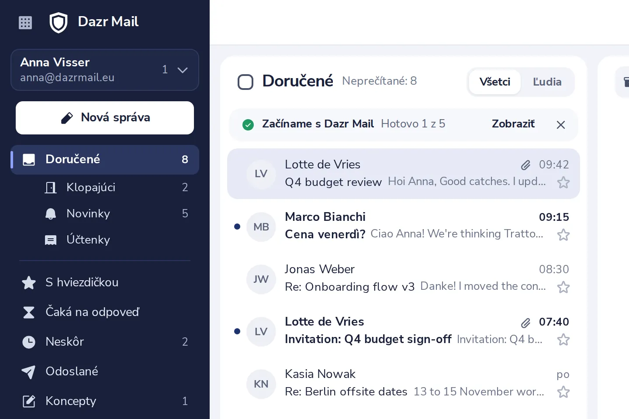Click the Dazr Mail shield logo
Viewport: 629px width, 419px height.
click(58, 22)
